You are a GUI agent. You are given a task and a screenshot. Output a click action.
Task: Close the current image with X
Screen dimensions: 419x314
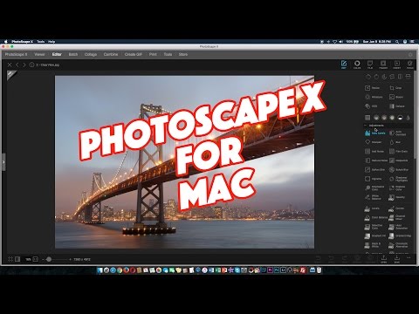tap(10, 65)
